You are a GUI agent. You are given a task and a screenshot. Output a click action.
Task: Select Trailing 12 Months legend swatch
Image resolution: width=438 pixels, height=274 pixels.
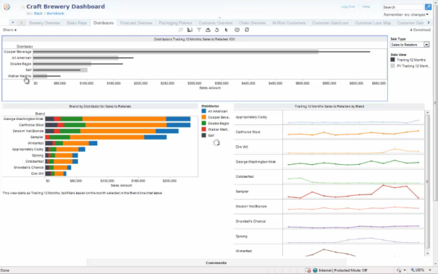(x=392, y=60)
